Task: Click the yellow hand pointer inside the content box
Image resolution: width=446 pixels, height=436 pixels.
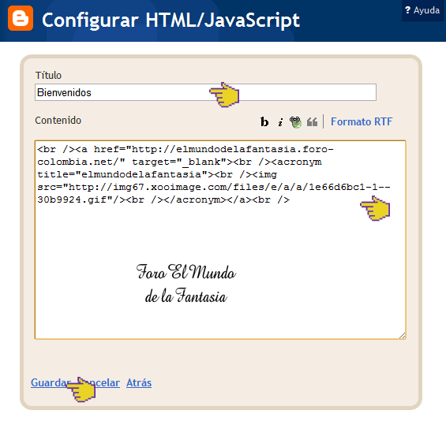Action: coord(375,208)
